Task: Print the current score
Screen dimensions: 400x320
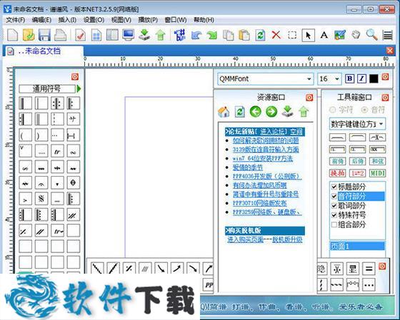Action: tap(60, 35)
